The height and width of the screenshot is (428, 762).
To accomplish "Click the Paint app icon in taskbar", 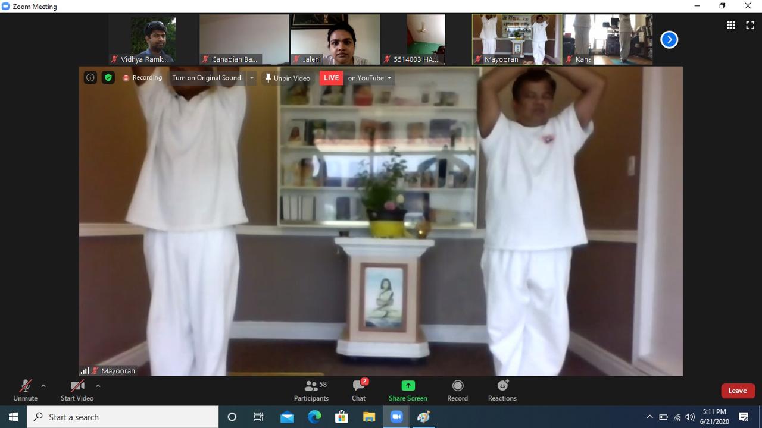I will coord(424,417).
